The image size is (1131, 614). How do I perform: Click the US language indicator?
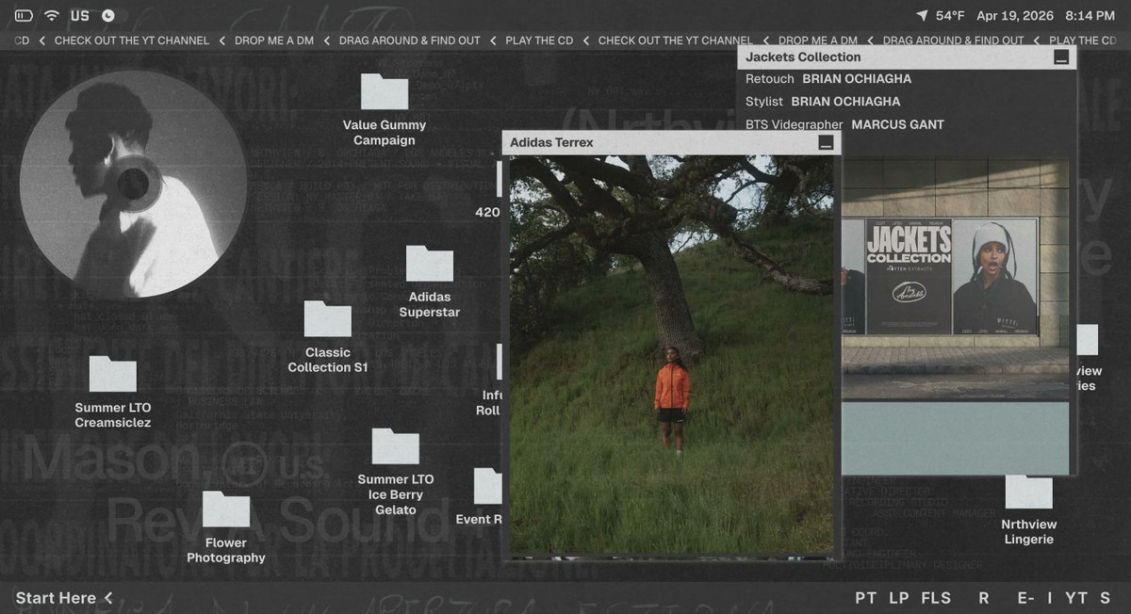click(80, 16)
